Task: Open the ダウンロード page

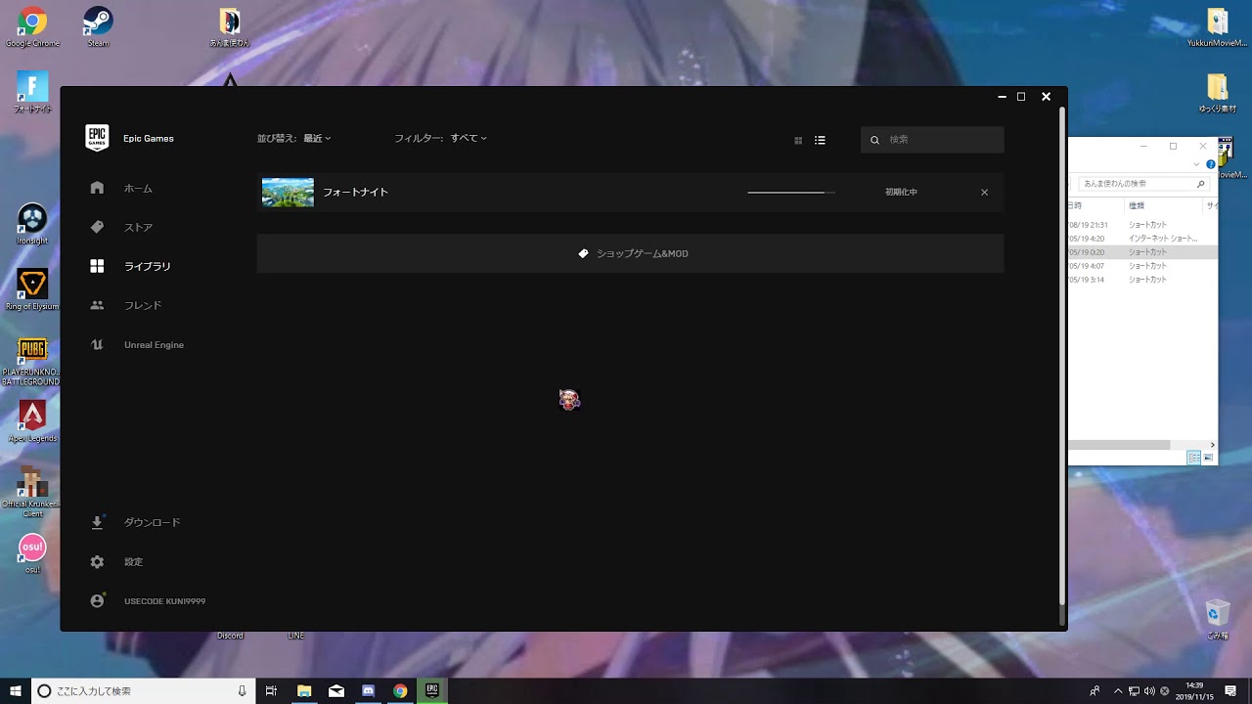Action: 136,522
